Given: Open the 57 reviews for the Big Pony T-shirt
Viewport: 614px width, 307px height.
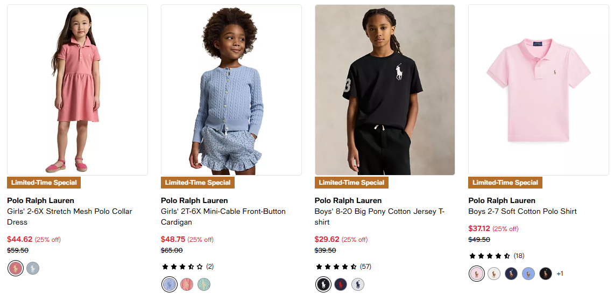Looking at the screenshot, I should pyautogui.click(x=364, y=267).
